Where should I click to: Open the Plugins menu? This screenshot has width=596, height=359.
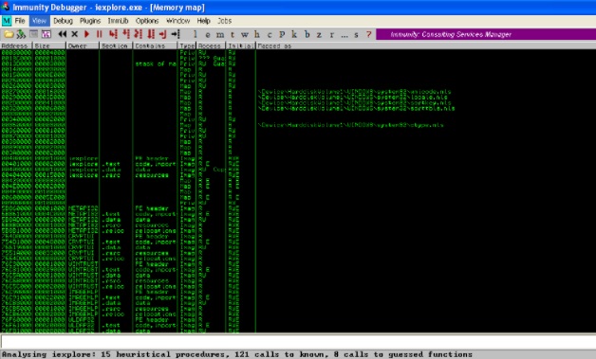90,21
